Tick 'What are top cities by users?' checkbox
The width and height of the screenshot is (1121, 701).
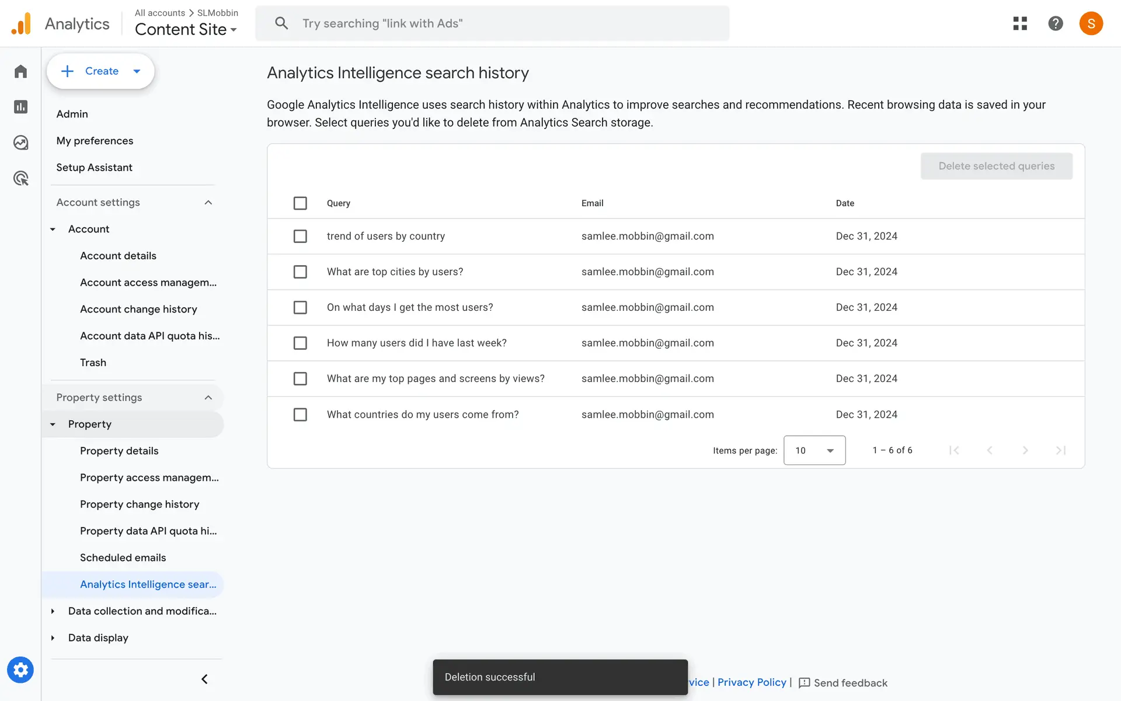tap(300, 272)
